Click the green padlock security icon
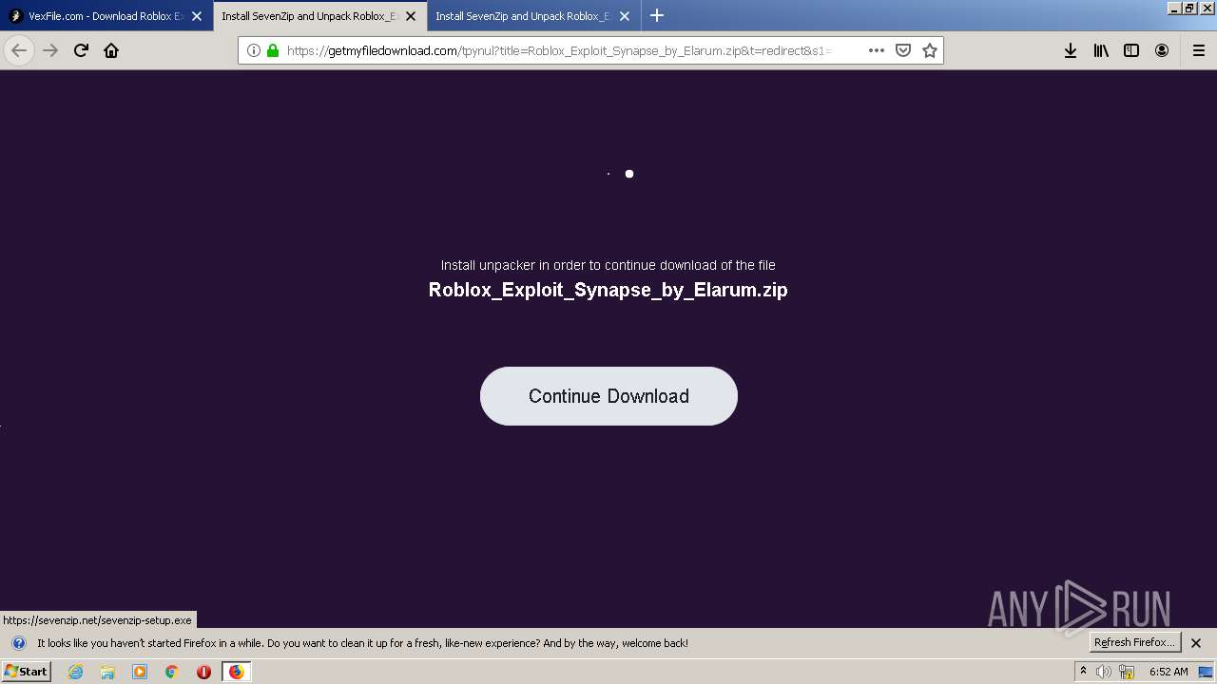Image resolution: width=1217 pixels, height=684 pixels. (x=273, y=50)
